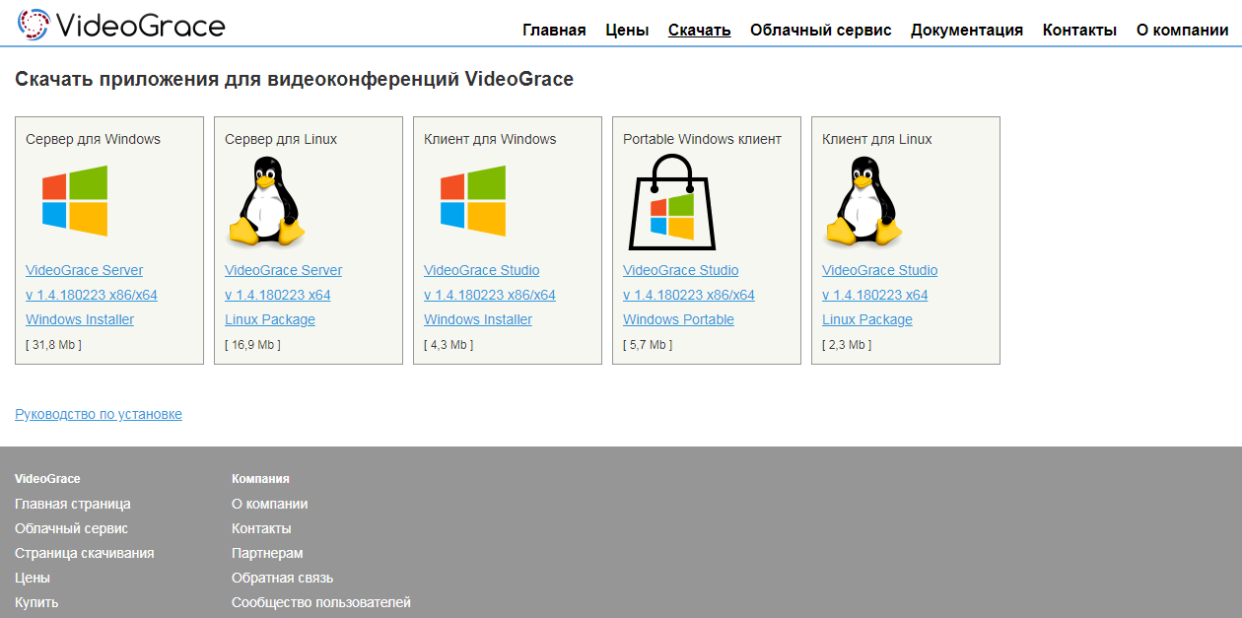Click version link in Portable Windows клиент card
The image size is (1242, 618).
pyautogui.click(x=689, y=295)
